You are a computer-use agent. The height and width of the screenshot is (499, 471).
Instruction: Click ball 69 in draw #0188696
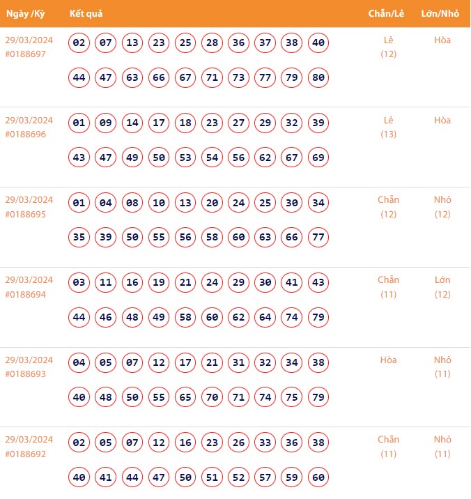tap(318, 158)
